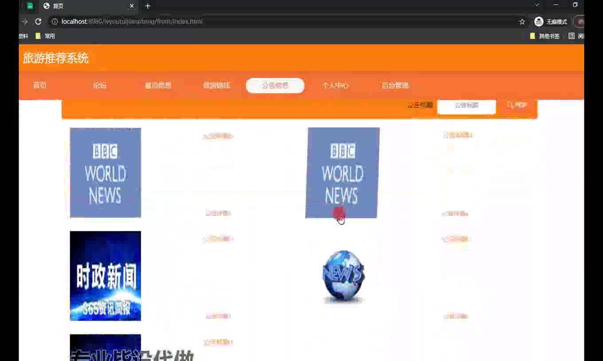Open the 旅游路线 navigation item
Viewport: 603px width, 361px height.
tap(217, 85)
